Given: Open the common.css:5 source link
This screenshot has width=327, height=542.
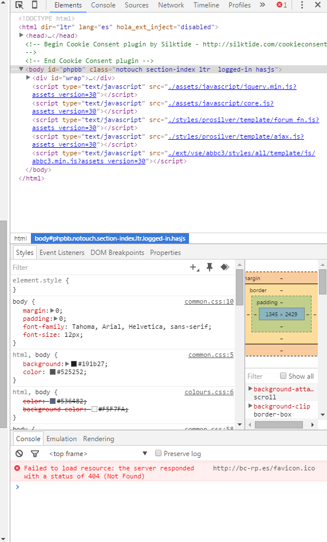Looking at the screenshot, I should click(211, 355).
